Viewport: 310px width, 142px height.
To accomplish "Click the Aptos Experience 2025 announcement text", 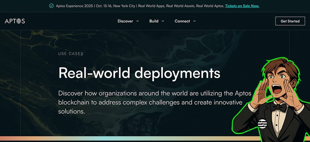I will [x=140, y=6].
